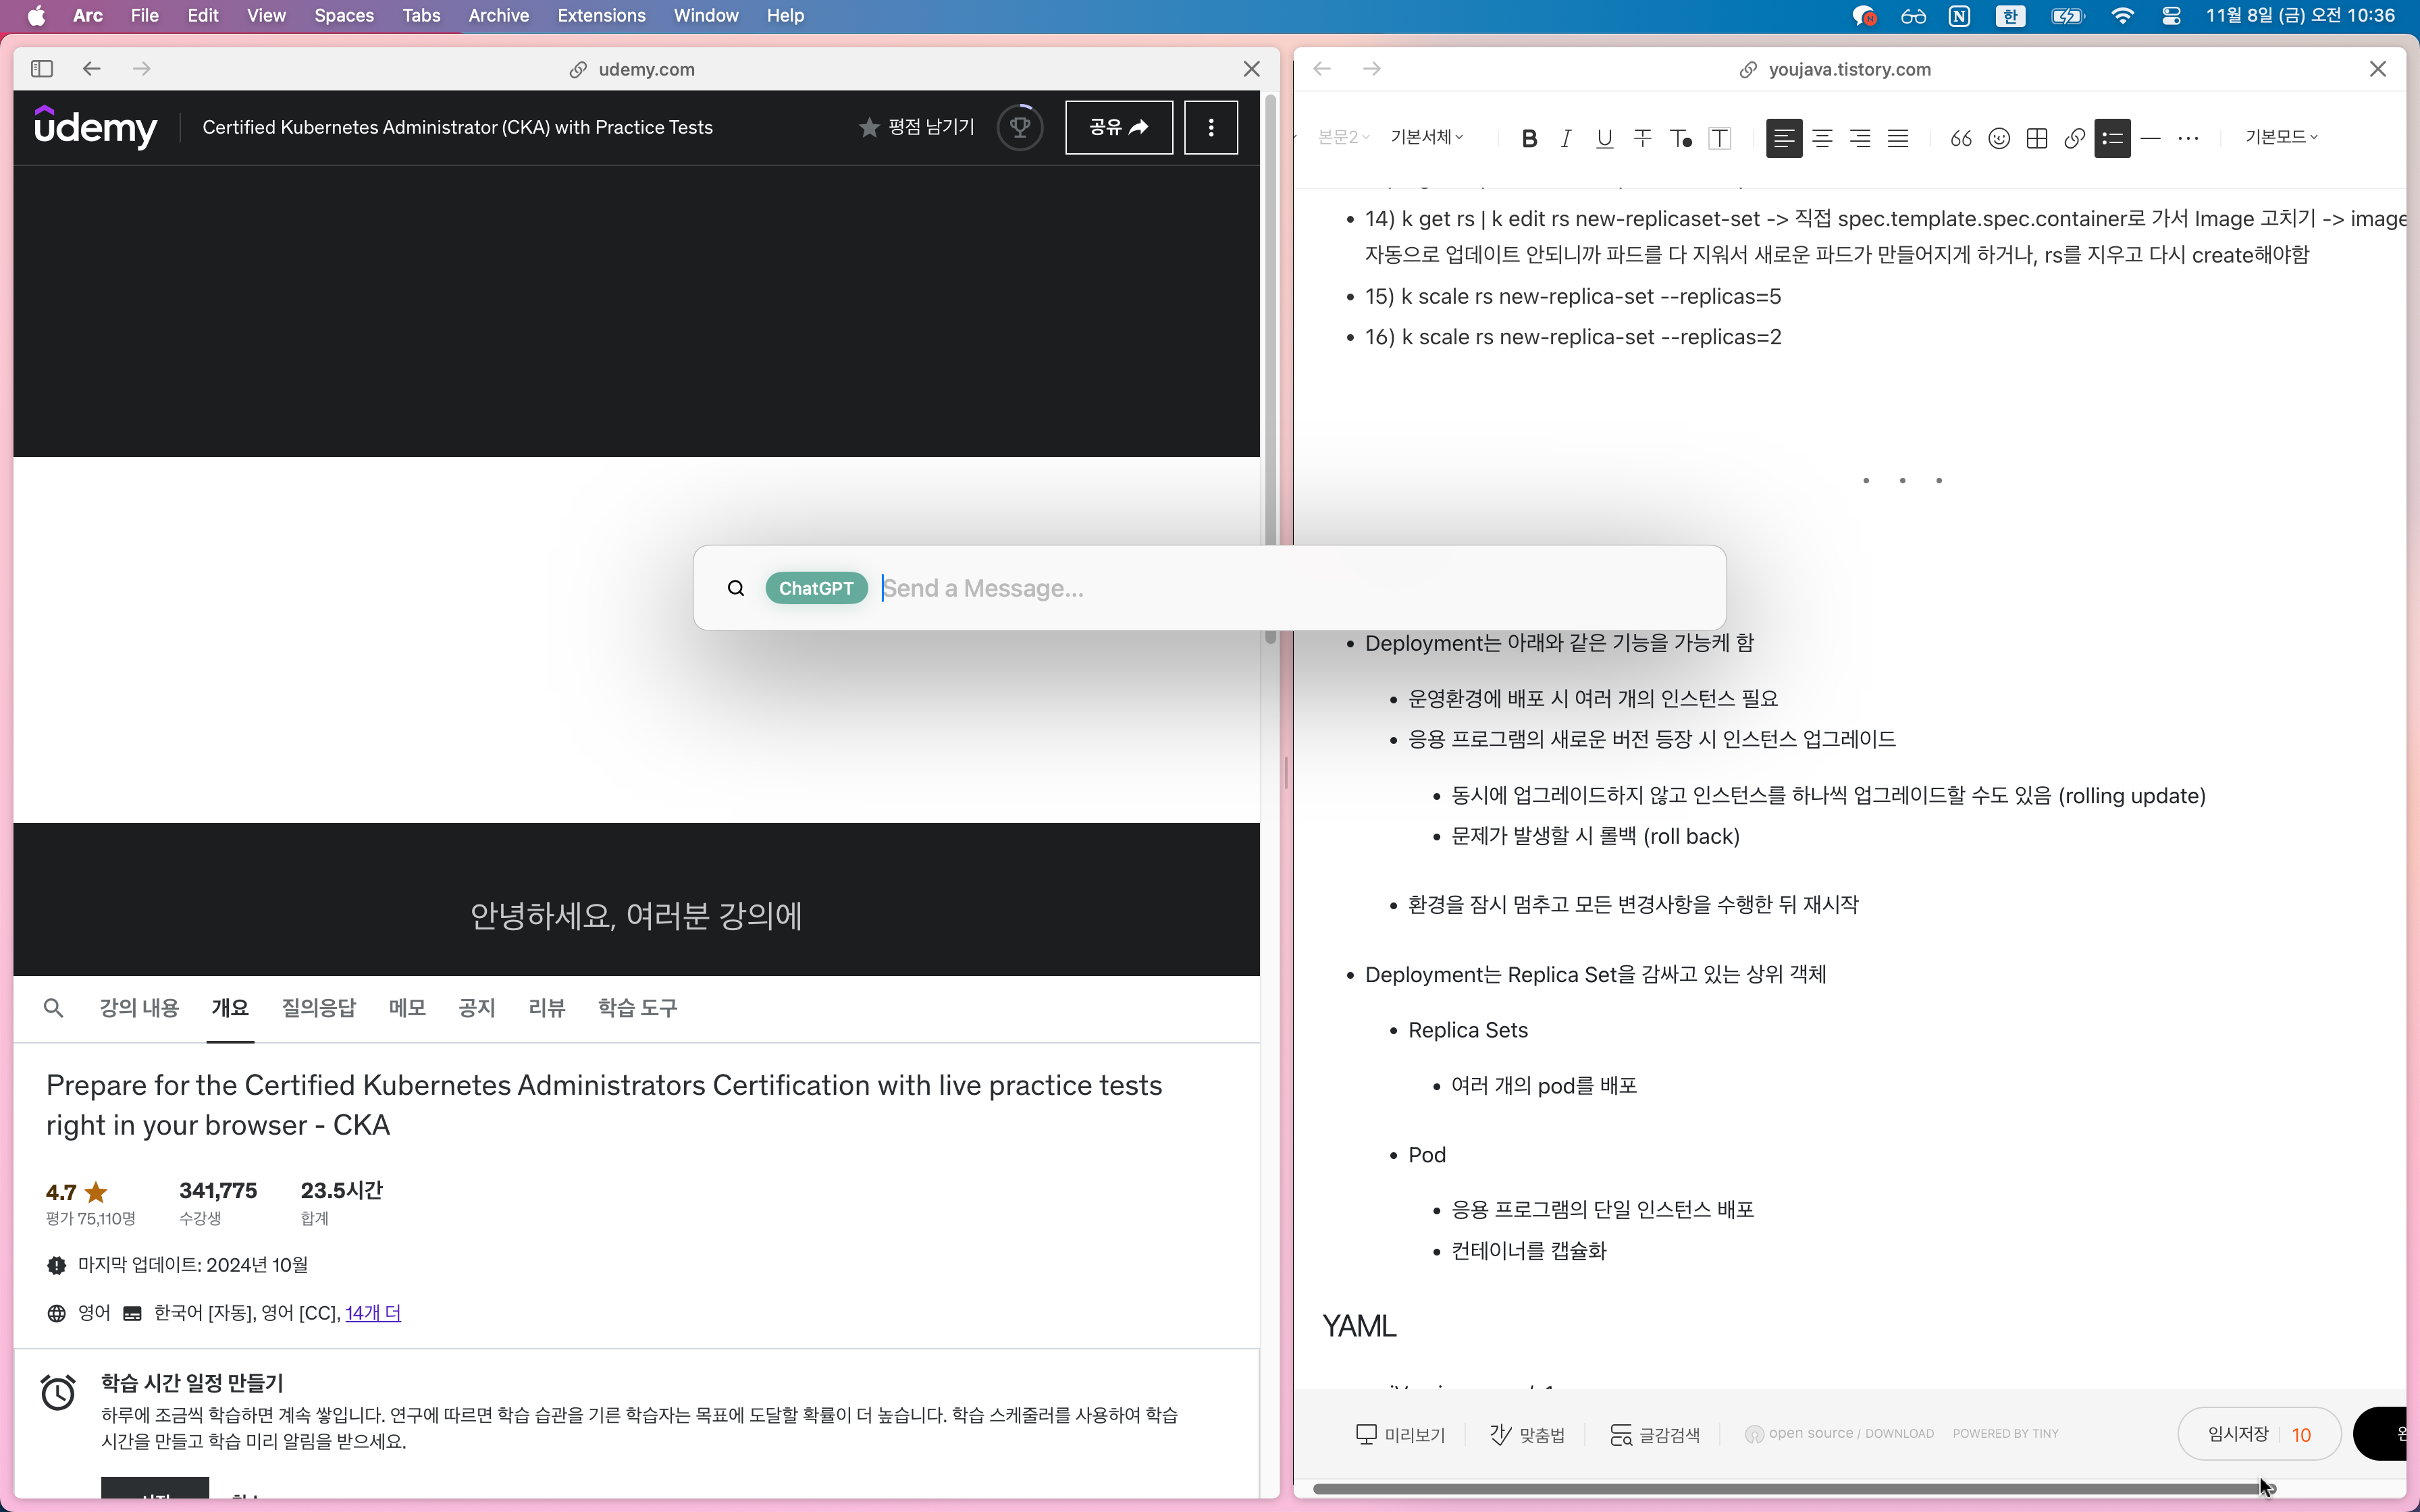Toggle bold formatting in the editor
Image resolution: width=2420 pixels, height=1512 pixels.
tap(1529, 139)
